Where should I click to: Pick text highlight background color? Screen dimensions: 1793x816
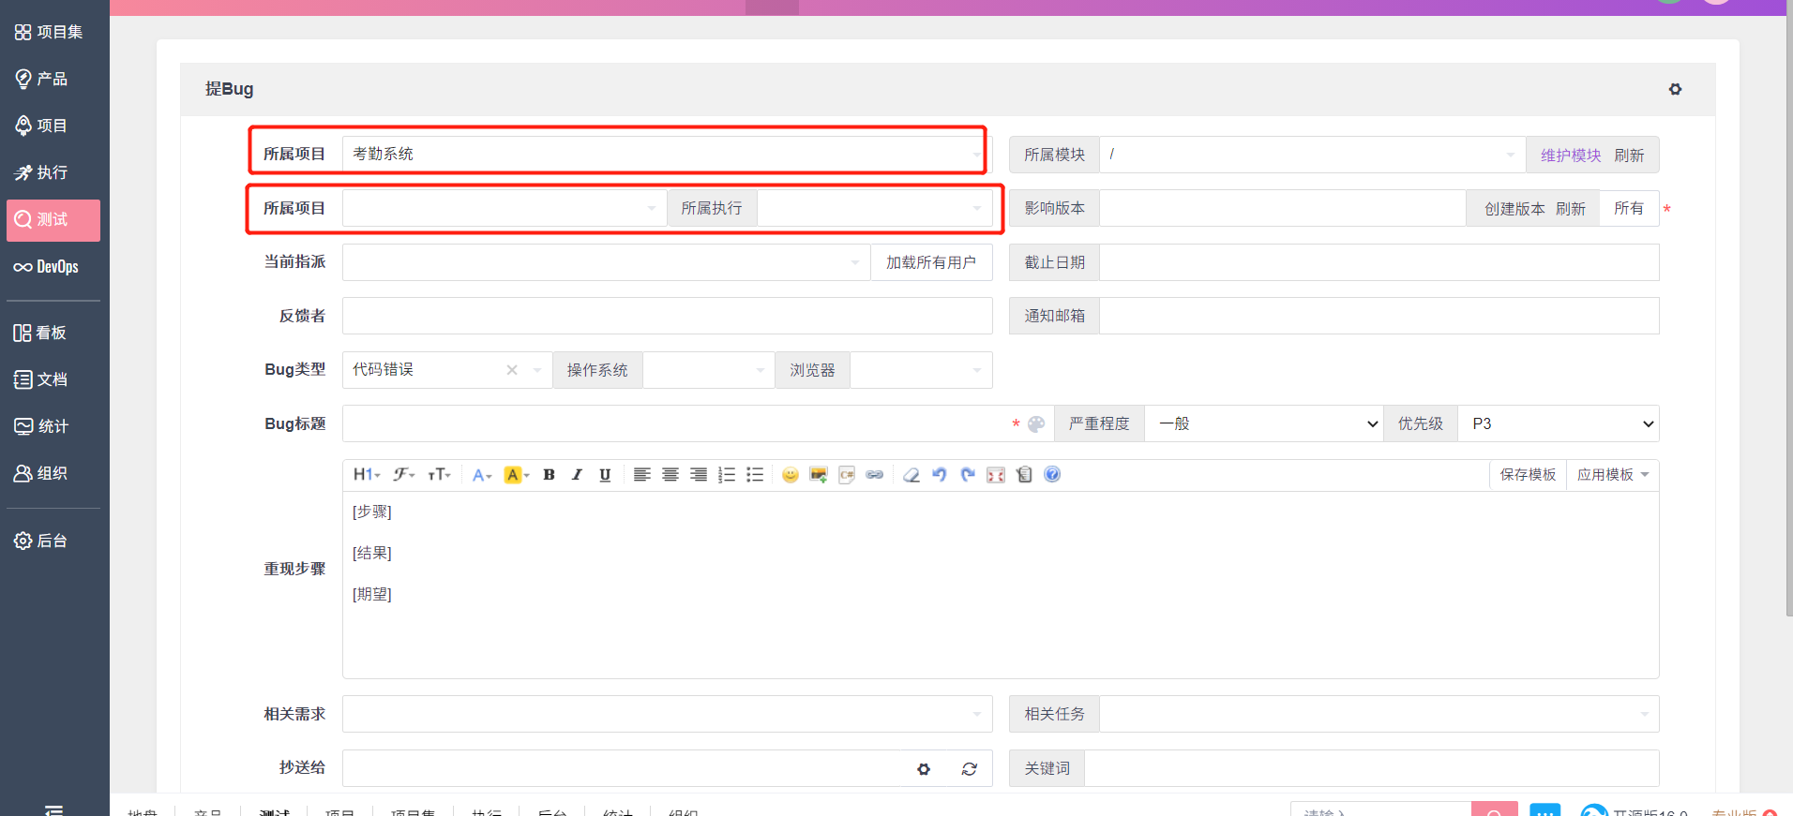click(x=517, y=475)
